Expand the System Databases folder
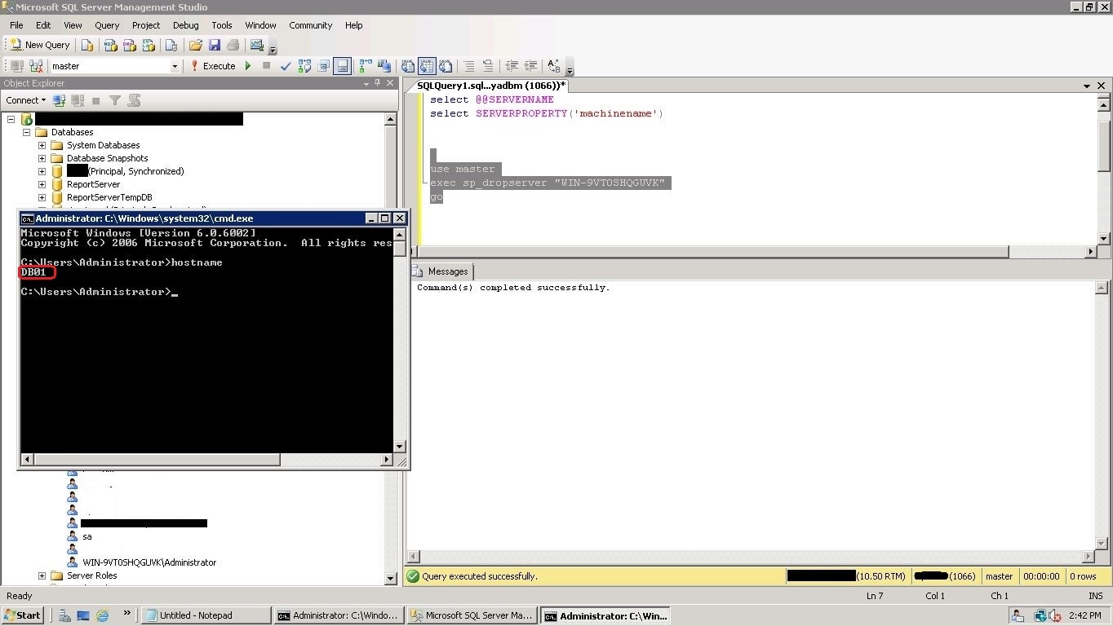The image size is (1113, 626). coord(42,145)
